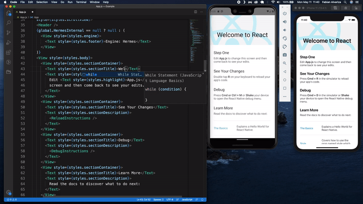Image resolution: width=363 pixels, height=204 pixels.
Task: Rotate the Android emulator left
Action: 285,39
